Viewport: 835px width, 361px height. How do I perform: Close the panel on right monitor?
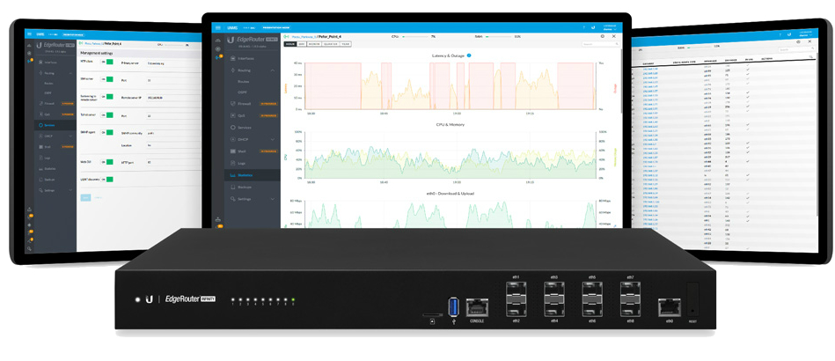(x=809, y=41)
